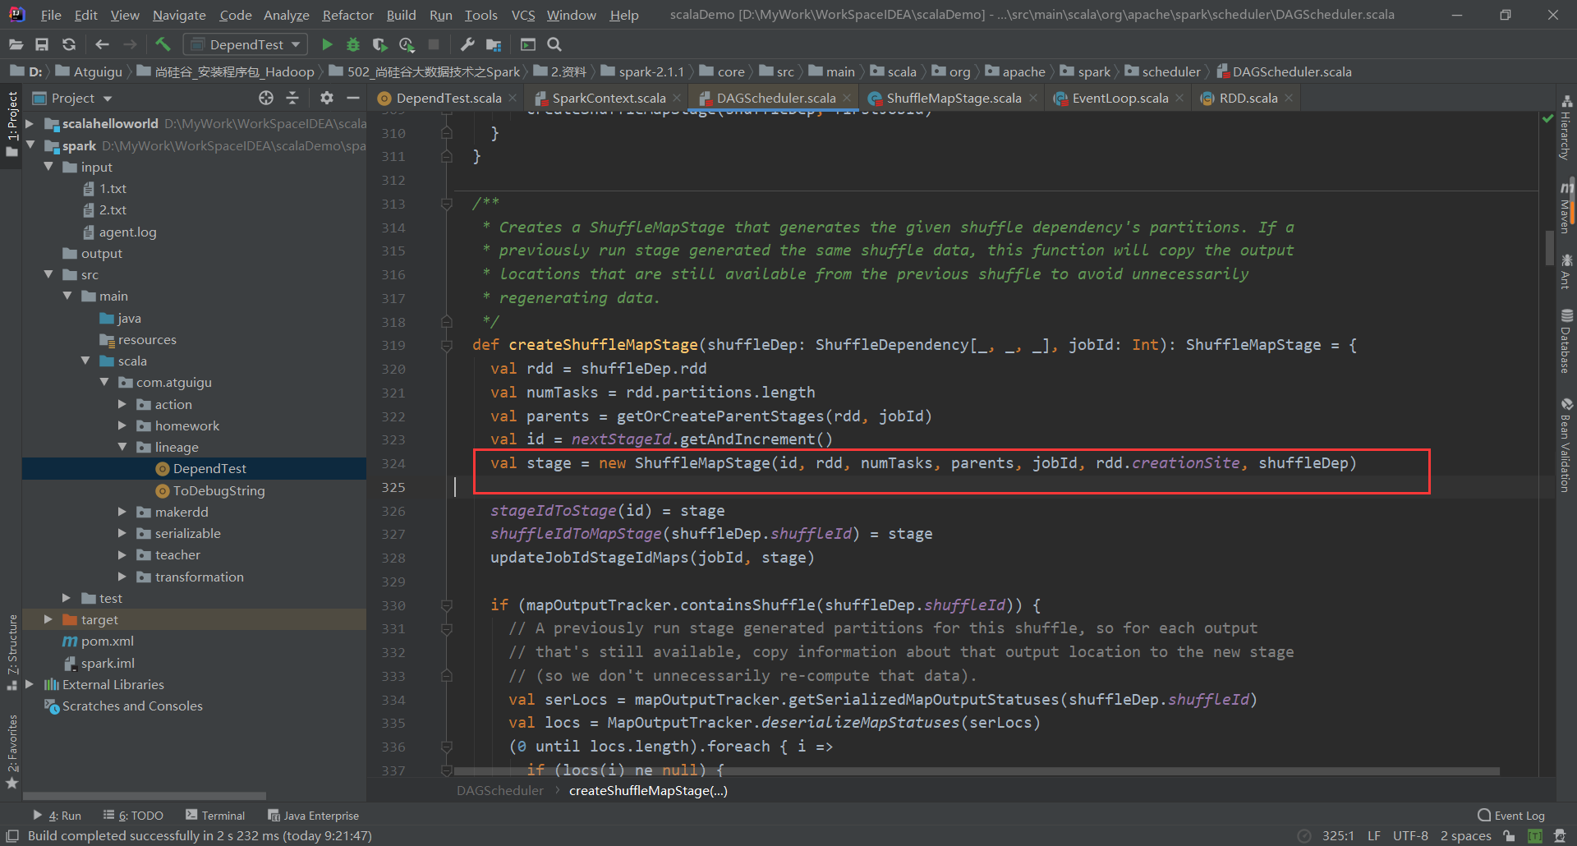
Task: Run DependTest with the green play icon
Action: (327, 44)
